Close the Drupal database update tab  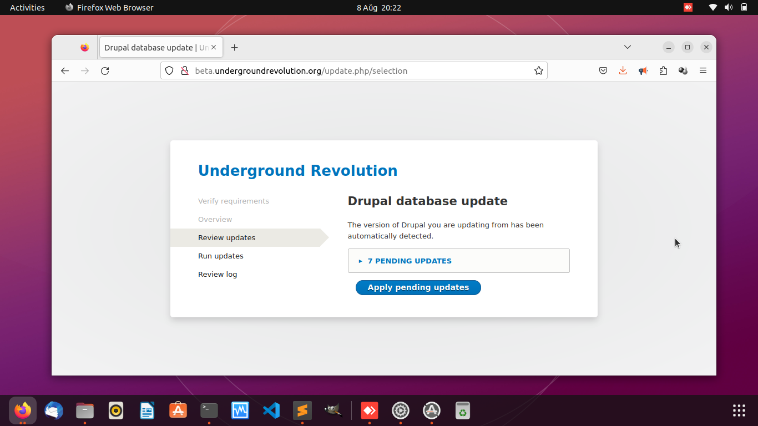[x=214, y=47]
